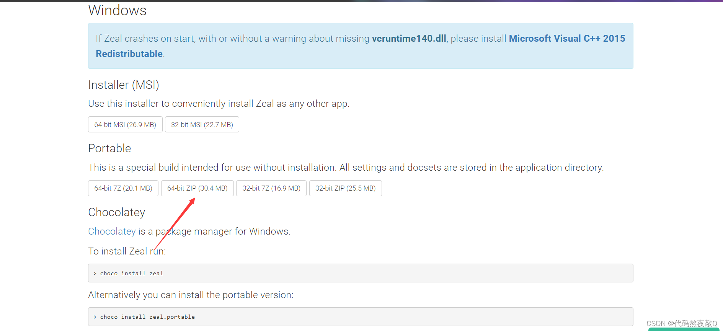Follow the blue Chocolatey hyperlink
The image size is (723, 331).
click(112, 232)
